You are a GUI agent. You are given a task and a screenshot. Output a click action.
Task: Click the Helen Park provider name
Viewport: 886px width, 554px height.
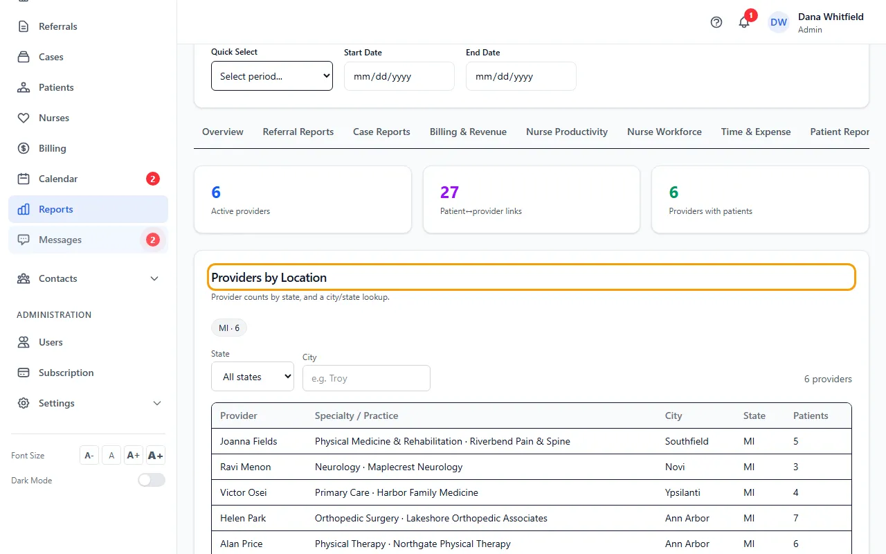click(x=243, y=518)
